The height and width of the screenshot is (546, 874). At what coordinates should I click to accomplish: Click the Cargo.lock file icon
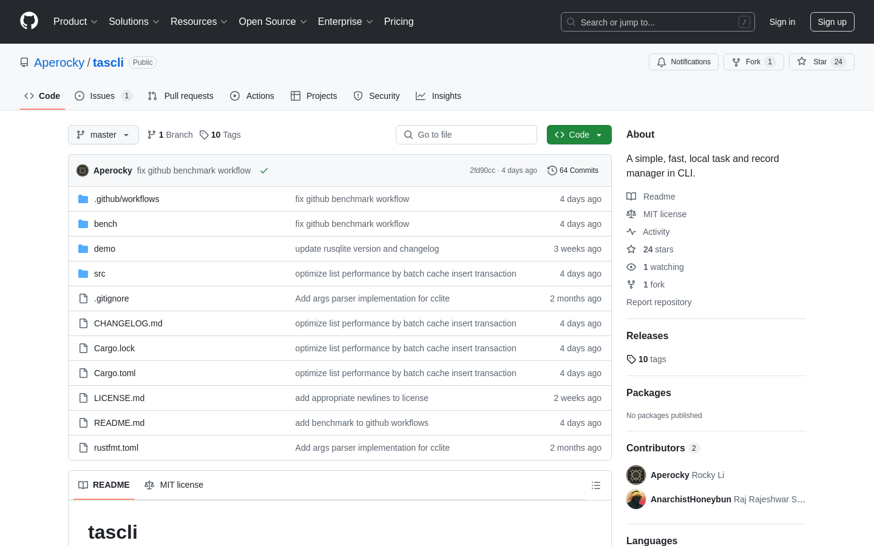pyautogui.click(x=83, y=348)
